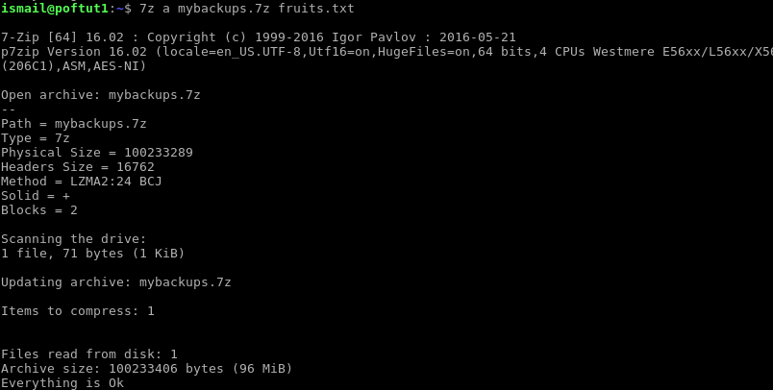Click the 7z command word in prompt
The width and height of the screenshot is (773, 390).
[x=147, y=9]
